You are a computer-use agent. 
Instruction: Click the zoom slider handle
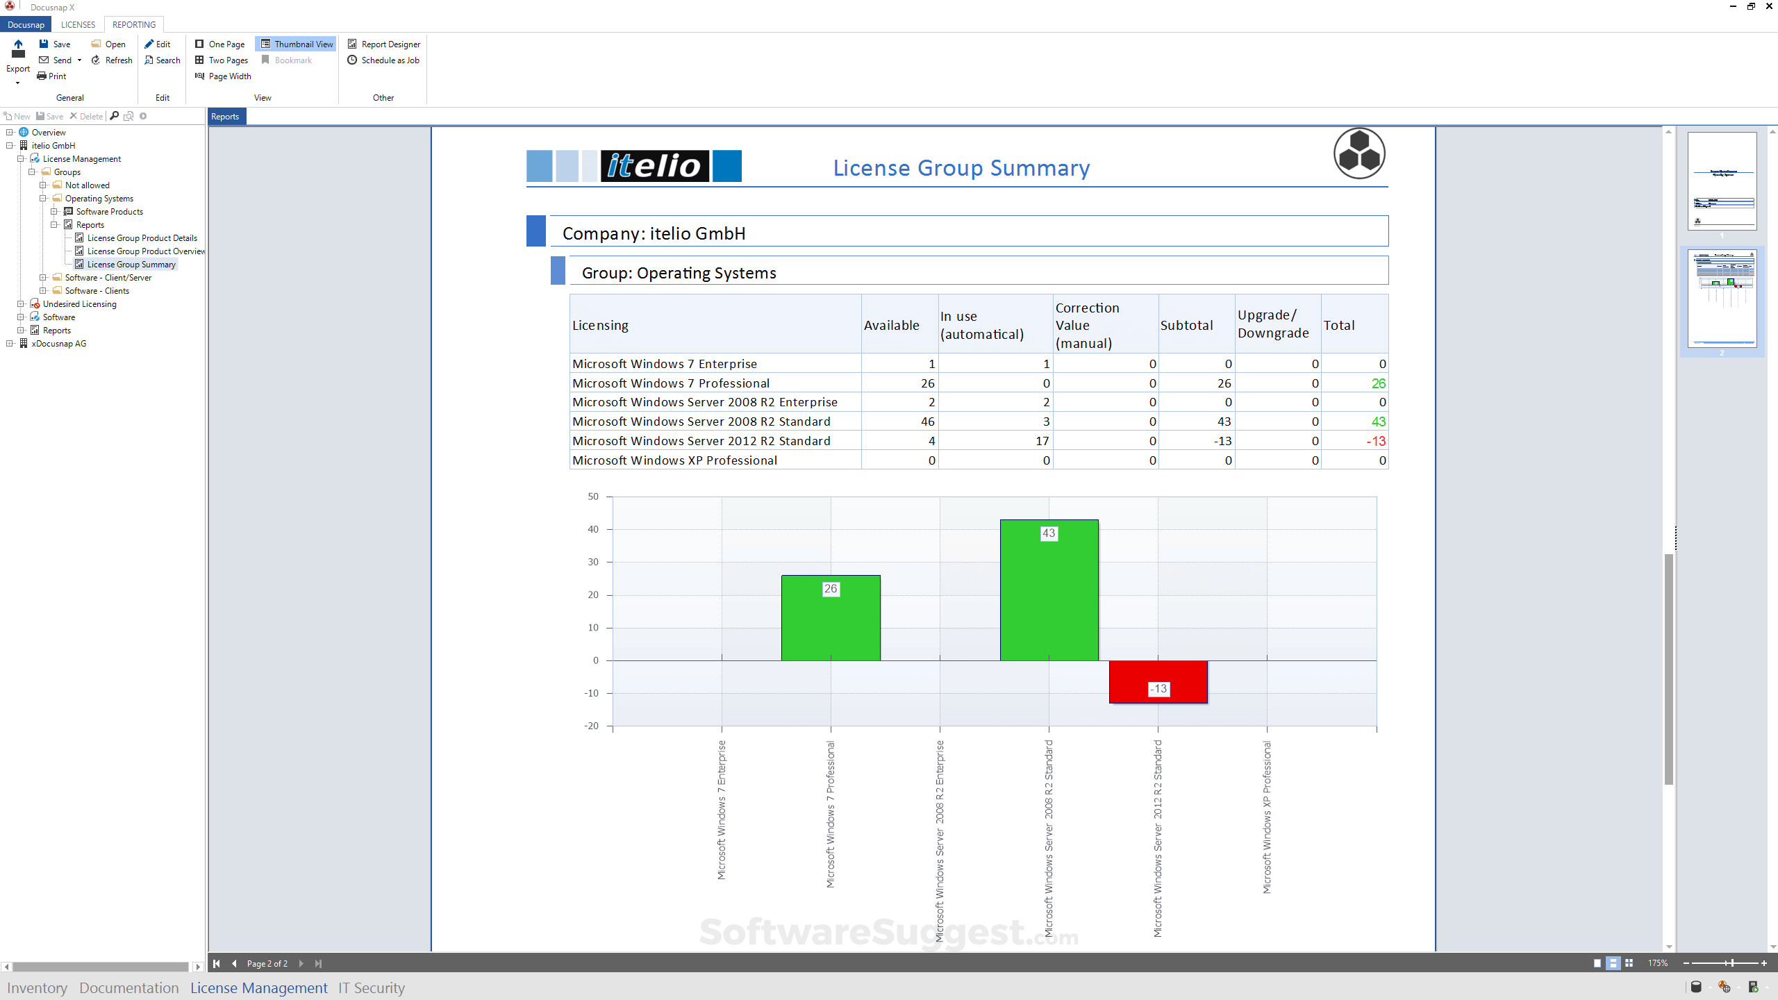click(x=1732, y=963)
